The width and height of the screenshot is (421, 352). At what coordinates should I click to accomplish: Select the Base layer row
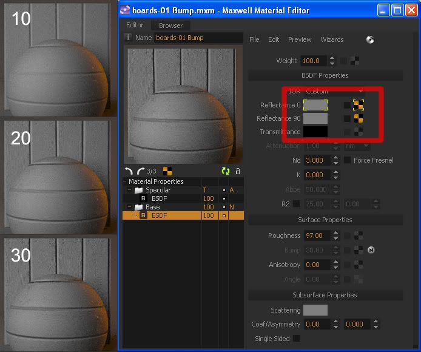click(183, 207)
